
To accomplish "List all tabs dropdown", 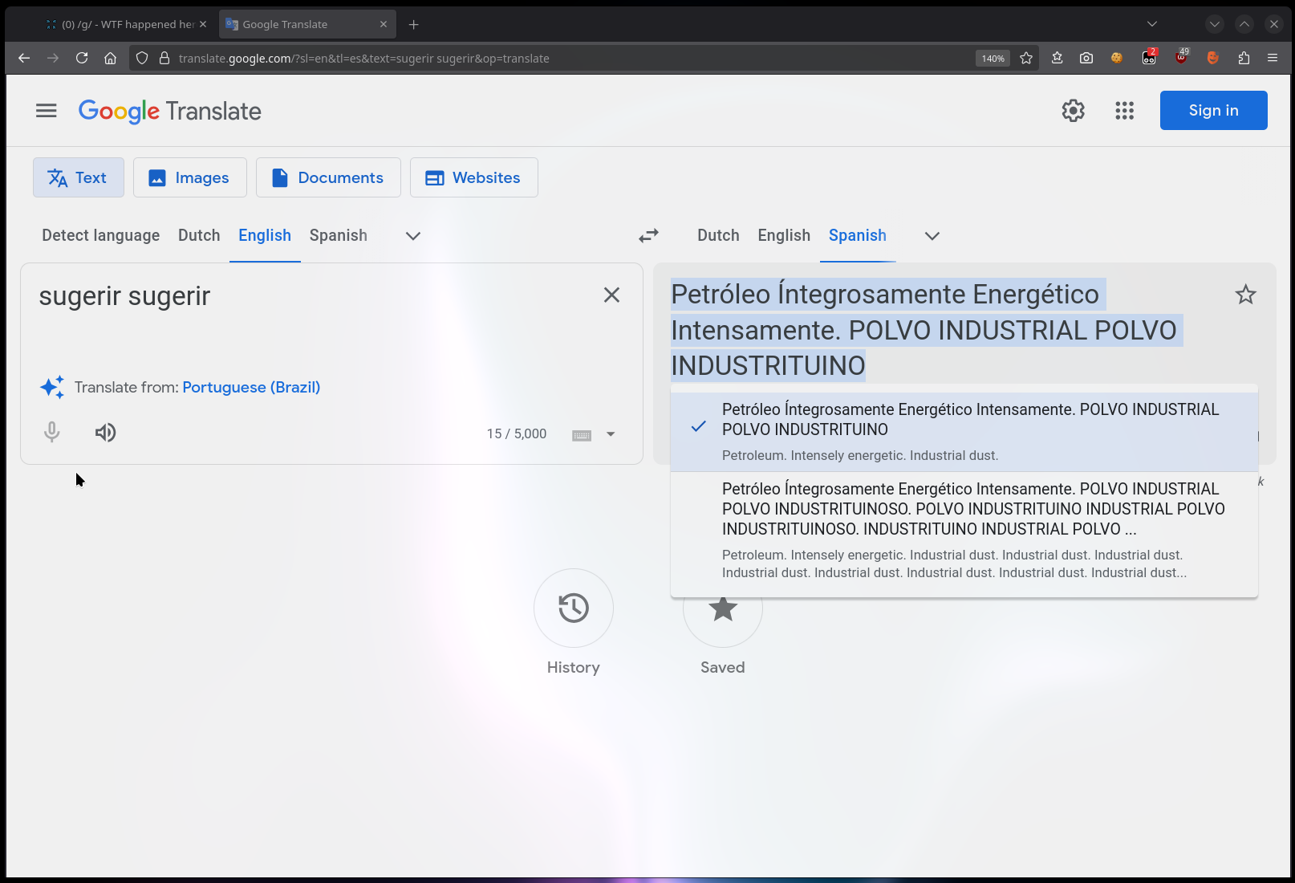I will tap(1151, 24).
